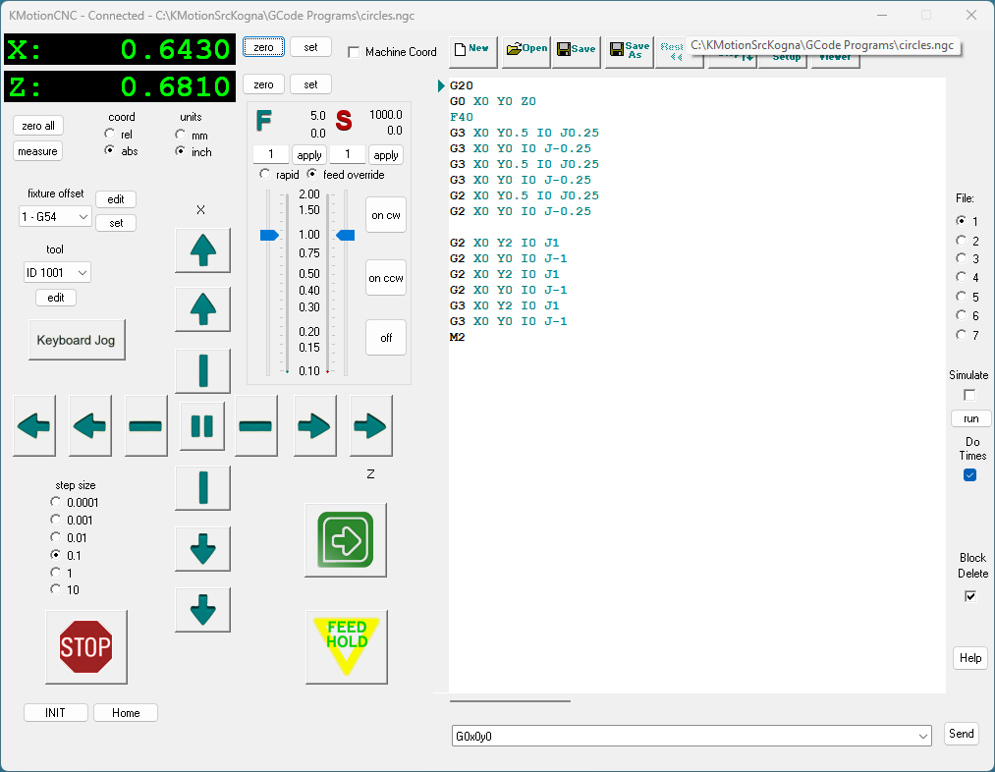Select the mm units radio button
Screen dimensions: 995x772
click(181, 135)
